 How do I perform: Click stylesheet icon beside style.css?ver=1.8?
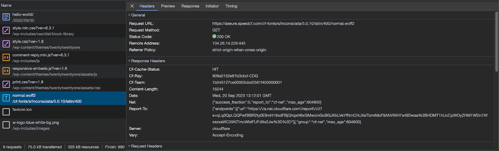click(x=6, y=44)
